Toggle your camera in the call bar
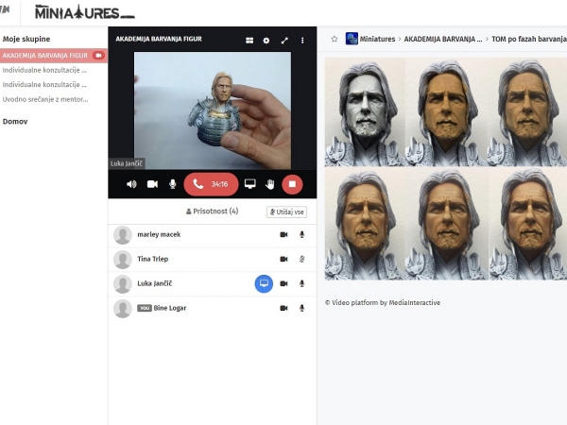The height and width of the screenshot is (425, 567). click(x=151, y=184)
